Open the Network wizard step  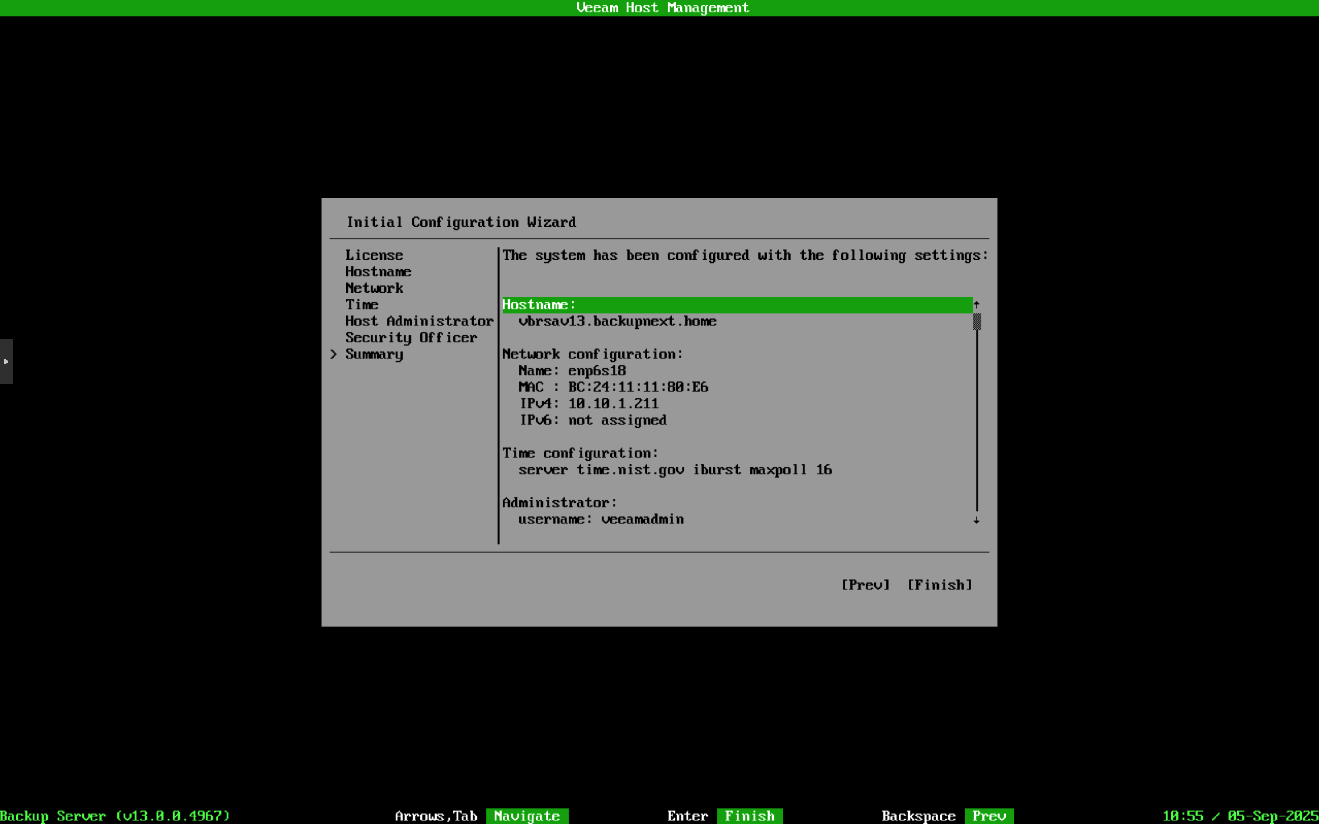tap(374, 288)
